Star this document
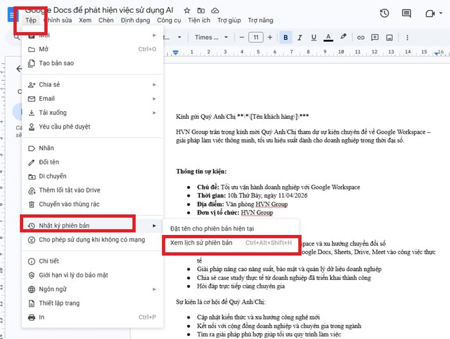This screenshot has width=450, height=339. (x=187, y=11)
